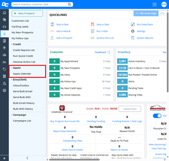Open Customers List
This screenshot has width=169, height=161.
click(20, 21)
